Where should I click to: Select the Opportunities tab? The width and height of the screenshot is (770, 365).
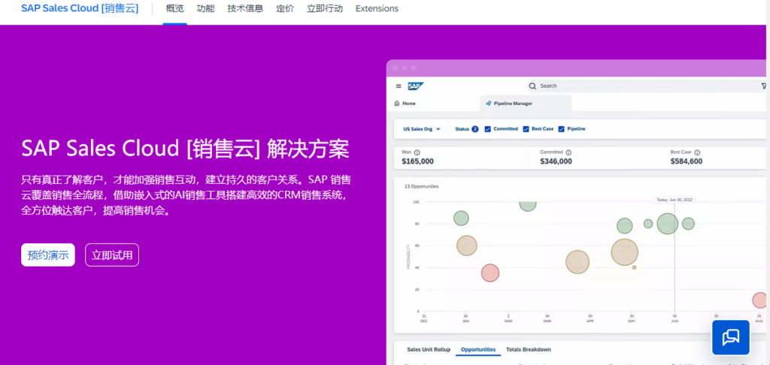(x=478, y=350)
